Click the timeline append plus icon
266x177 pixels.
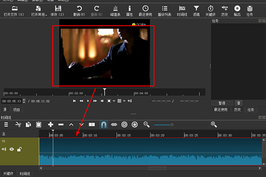pos(51,125)
